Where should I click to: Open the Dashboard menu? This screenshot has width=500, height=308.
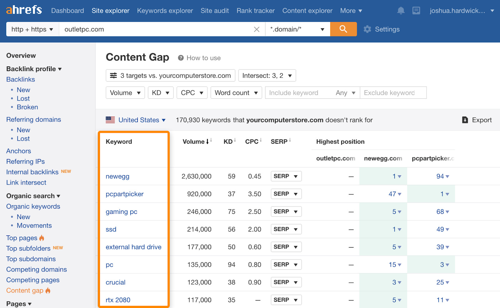[x=67, y=11]
